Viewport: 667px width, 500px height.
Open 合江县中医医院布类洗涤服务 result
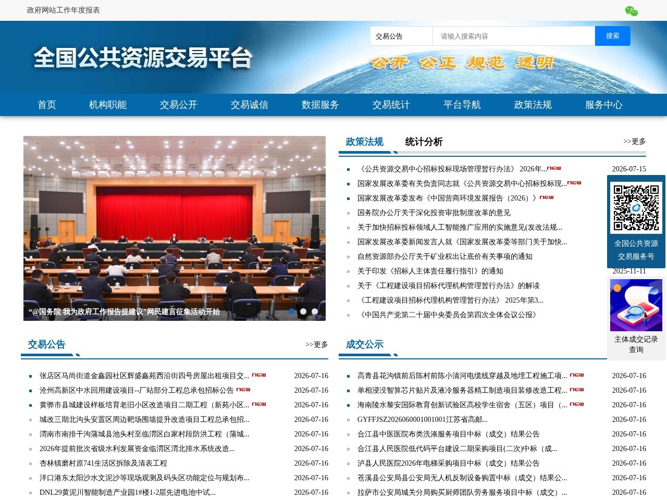(x=449, y=434)
